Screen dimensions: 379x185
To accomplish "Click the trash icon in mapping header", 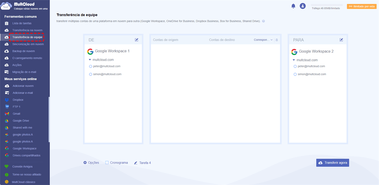I will click(x=277, y=40).
